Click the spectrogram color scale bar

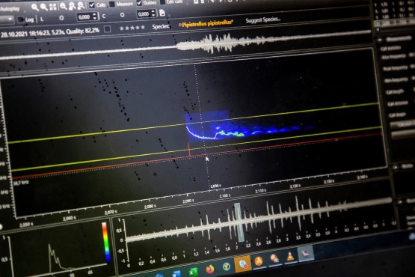pos(105,242)
